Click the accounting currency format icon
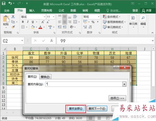 [x=85, y=22]
